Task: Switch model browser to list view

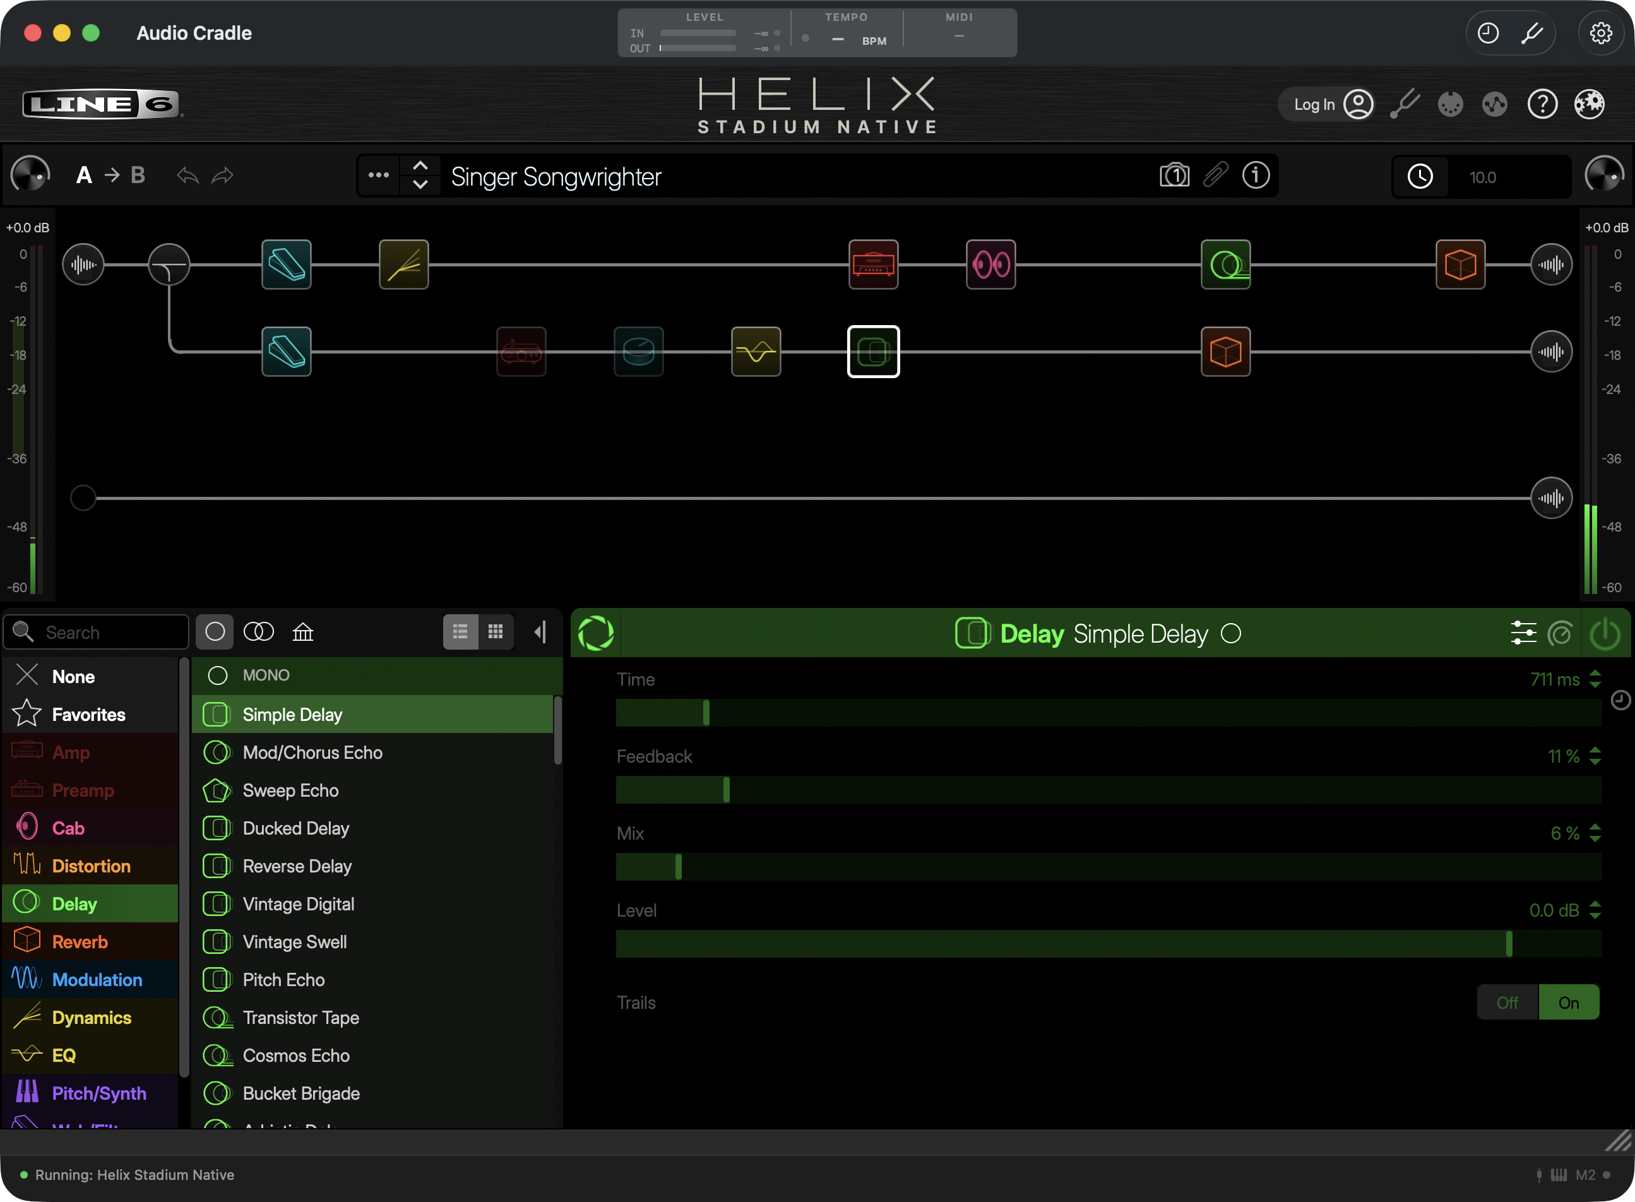Action: pyautogui.click(x=460, y=631)
